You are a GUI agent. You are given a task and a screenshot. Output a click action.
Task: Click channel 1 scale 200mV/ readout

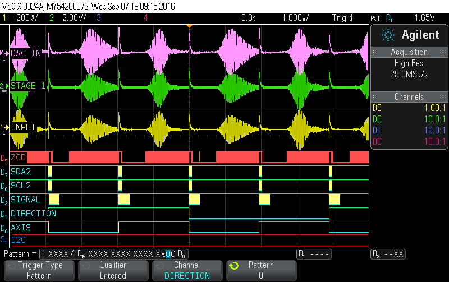tap(27, 18)
